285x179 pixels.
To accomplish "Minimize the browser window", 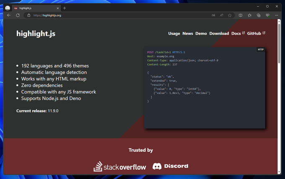I will coord(258,6).
